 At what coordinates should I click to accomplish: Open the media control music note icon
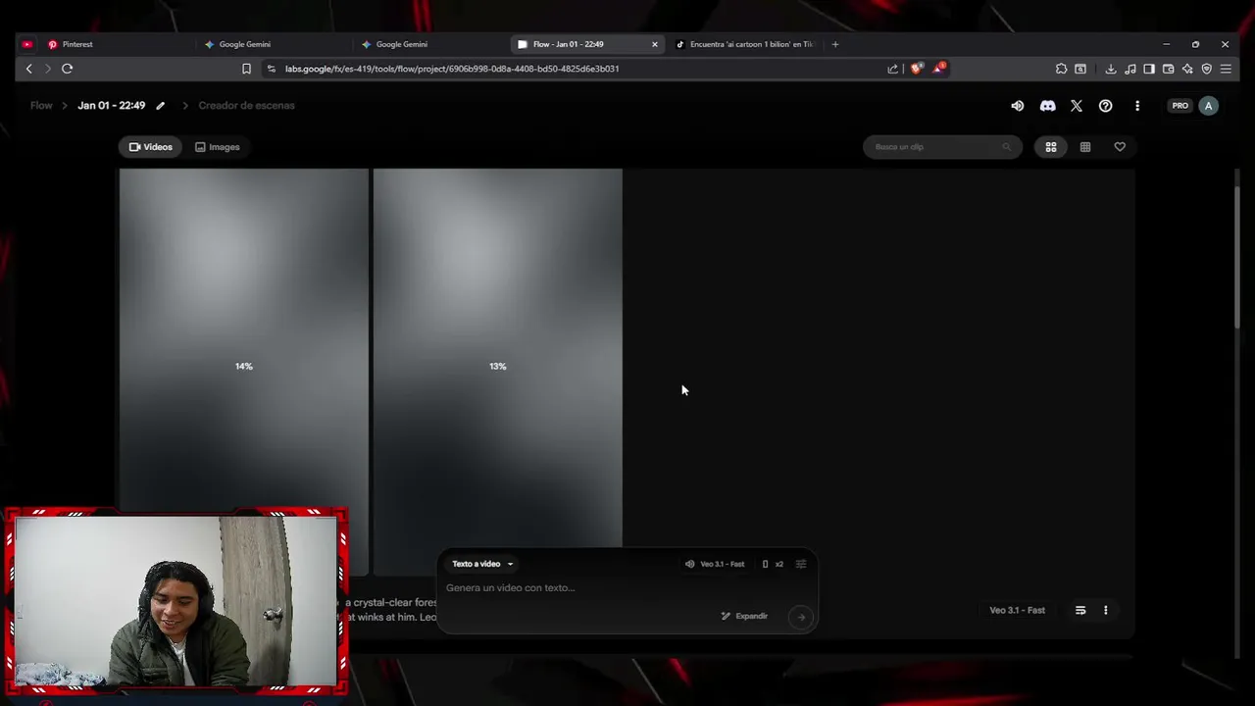[1129, 69]
